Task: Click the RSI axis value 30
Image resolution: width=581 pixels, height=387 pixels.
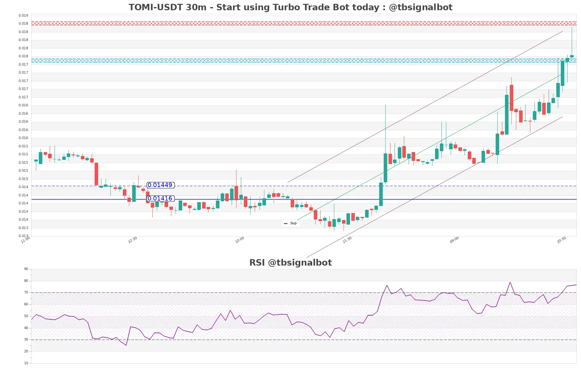Action: (x=26, y=340)
